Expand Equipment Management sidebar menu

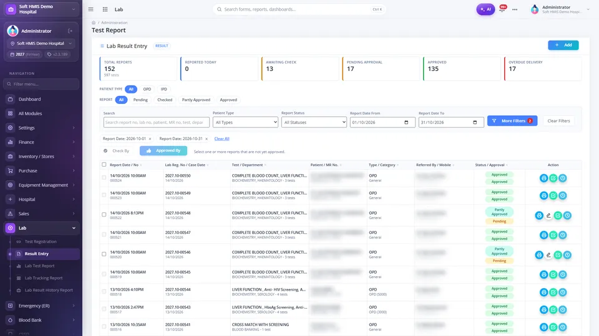pyautogui.click(x=41, y=185)
